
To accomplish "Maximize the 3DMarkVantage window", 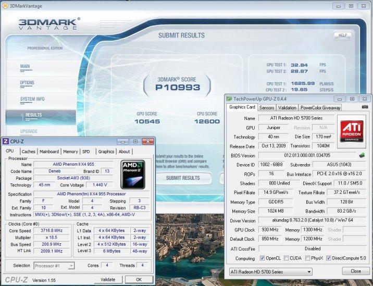I will click(x=351, y=6).
